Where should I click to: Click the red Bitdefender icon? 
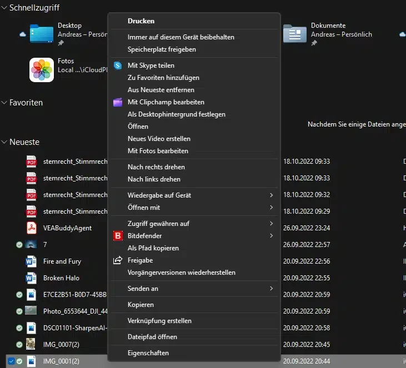[118, 236]
